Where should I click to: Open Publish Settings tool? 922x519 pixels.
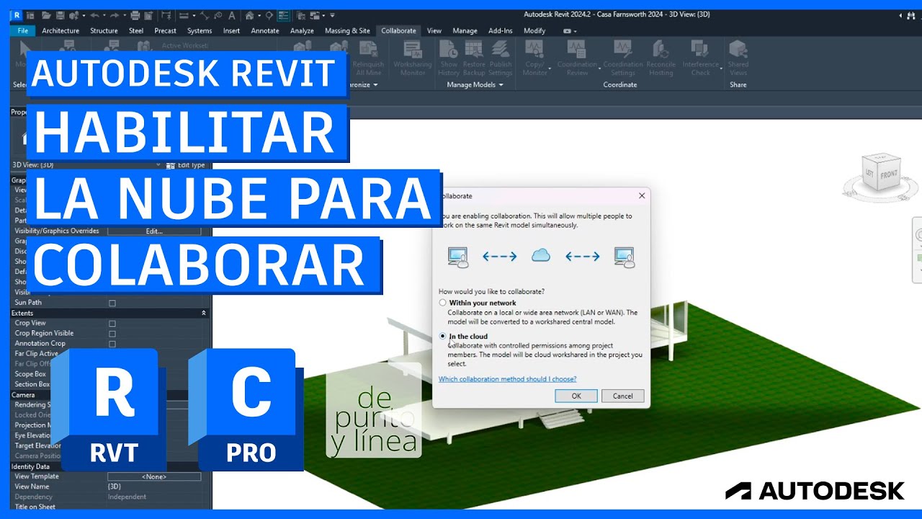[x=501, y=59]
